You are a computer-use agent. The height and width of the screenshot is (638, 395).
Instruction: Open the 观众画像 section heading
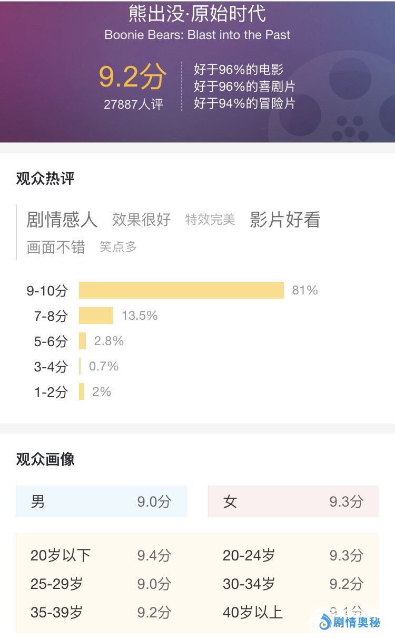[45, 460]
